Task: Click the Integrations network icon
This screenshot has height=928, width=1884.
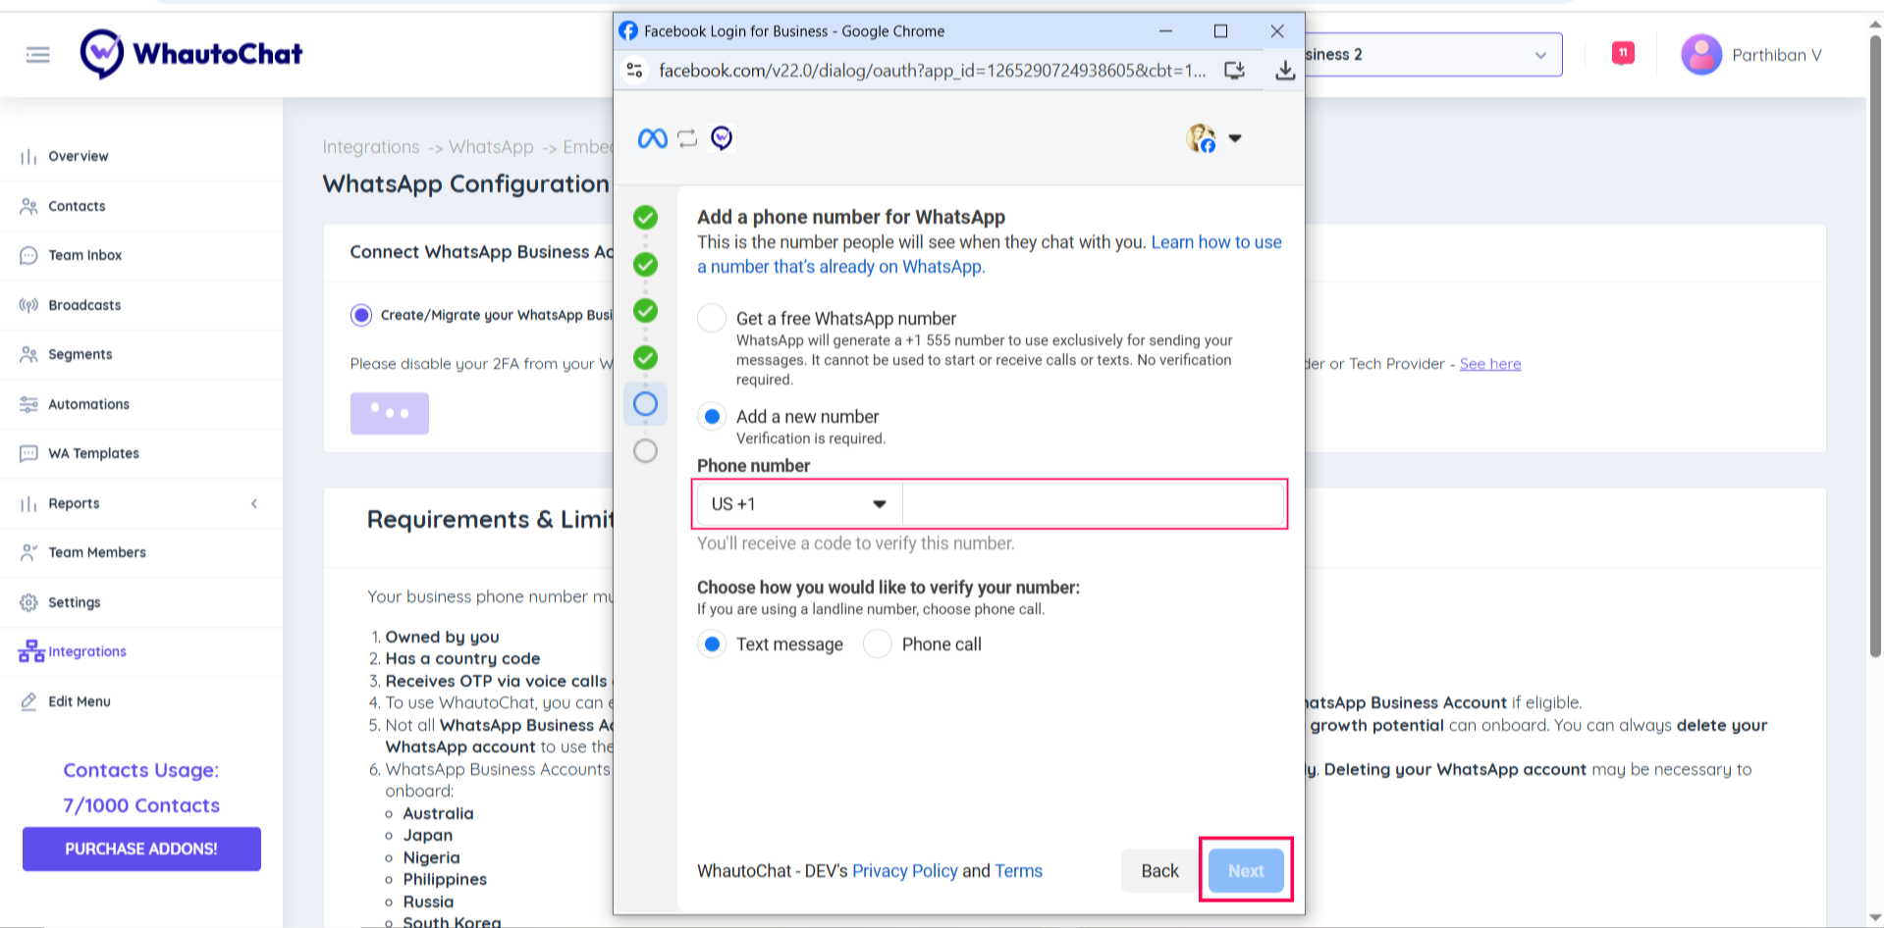Action: [31, 651]
